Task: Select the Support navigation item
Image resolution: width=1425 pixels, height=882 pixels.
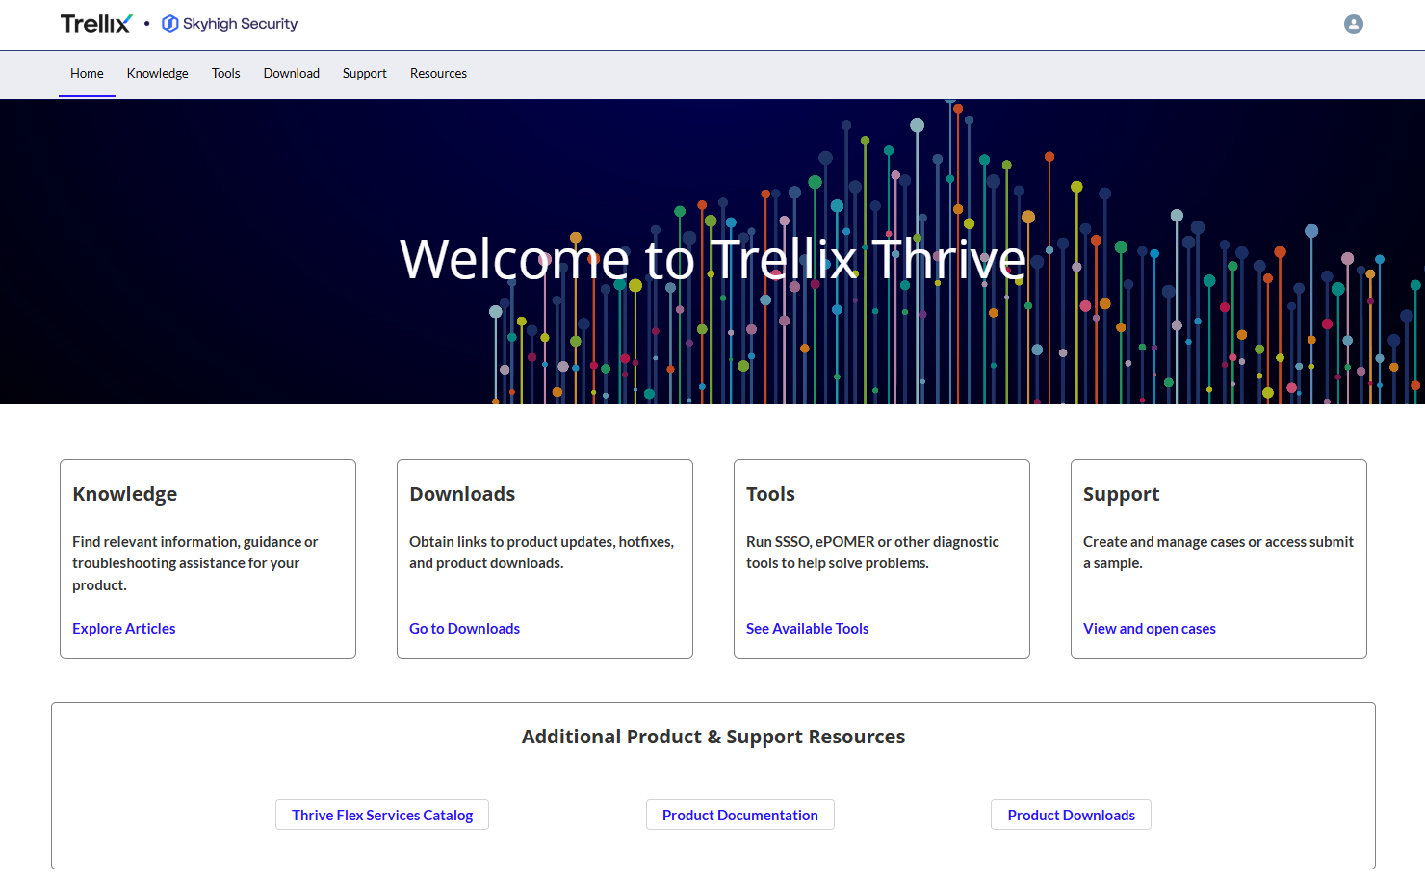Action: (364, 73)
